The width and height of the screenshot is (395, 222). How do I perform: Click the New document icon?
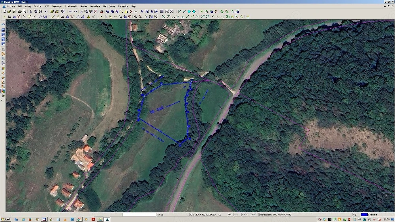click(x=4, y=11)
